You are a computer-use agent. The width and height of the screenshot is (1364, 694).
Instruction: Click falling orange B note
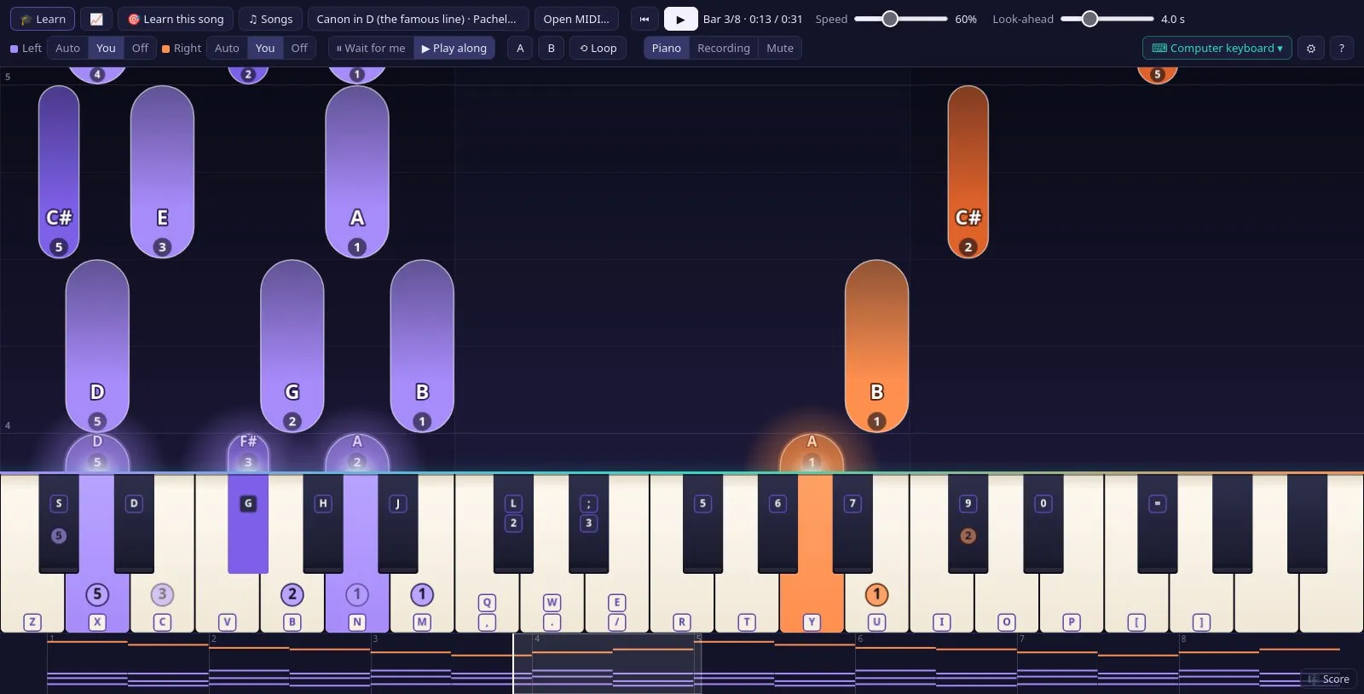pos(876,346)
